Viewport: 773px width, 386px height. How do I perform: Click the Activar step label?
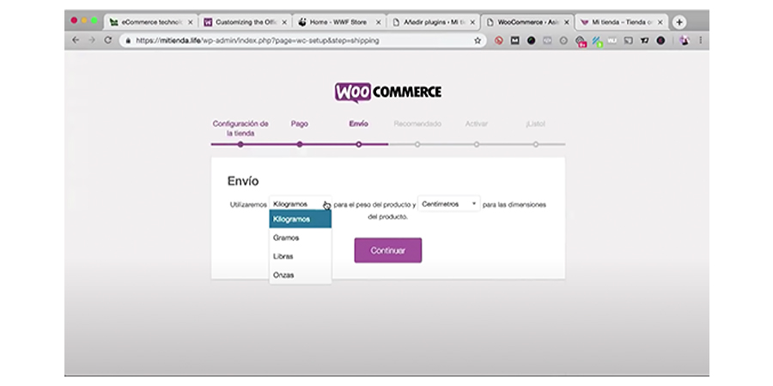point(476,124)
